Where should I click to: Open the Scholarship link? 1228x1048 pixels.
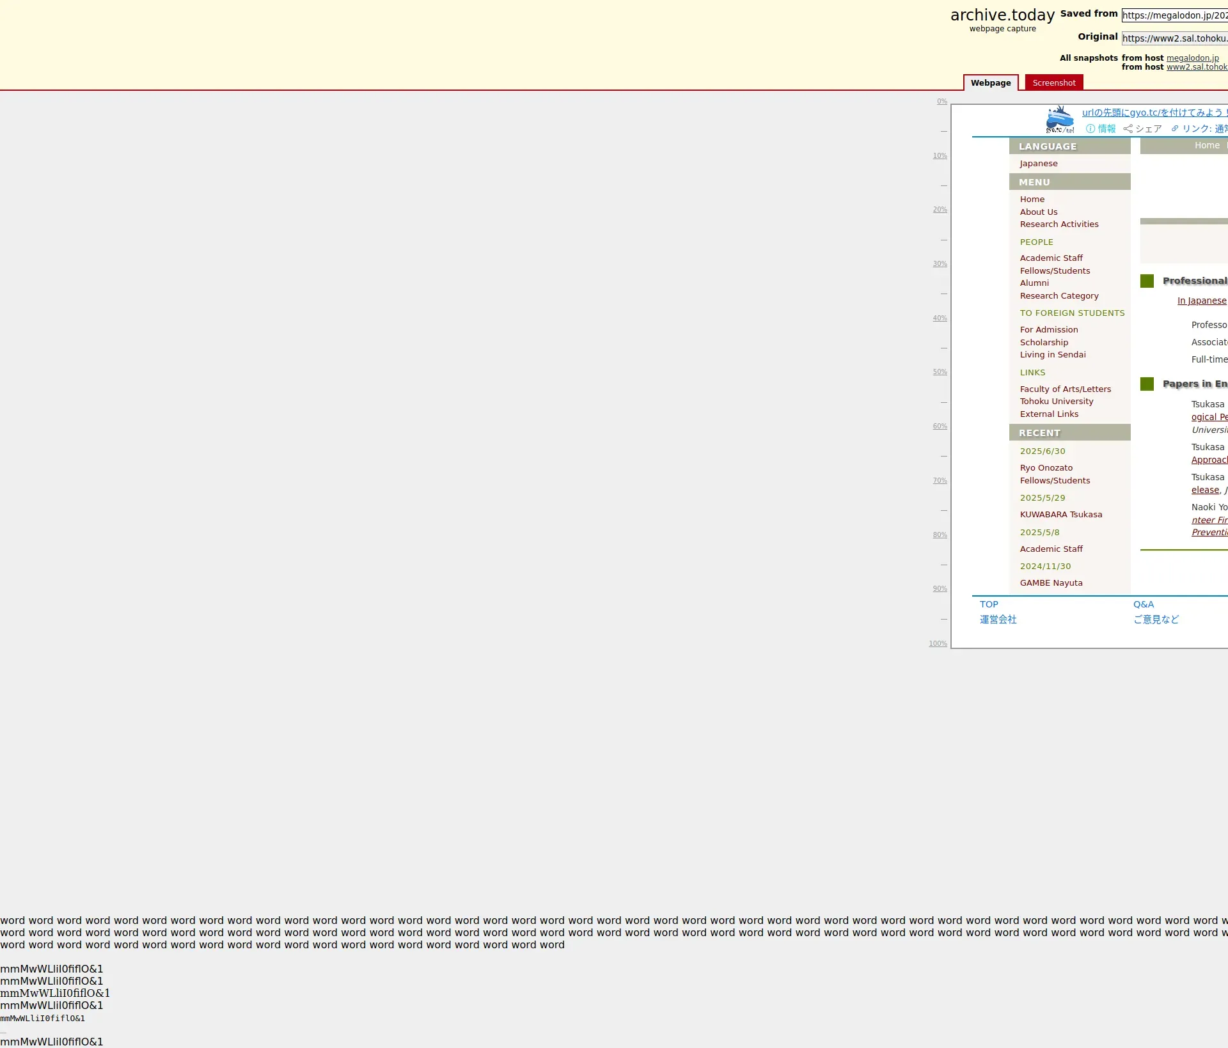click(1043, 343)
